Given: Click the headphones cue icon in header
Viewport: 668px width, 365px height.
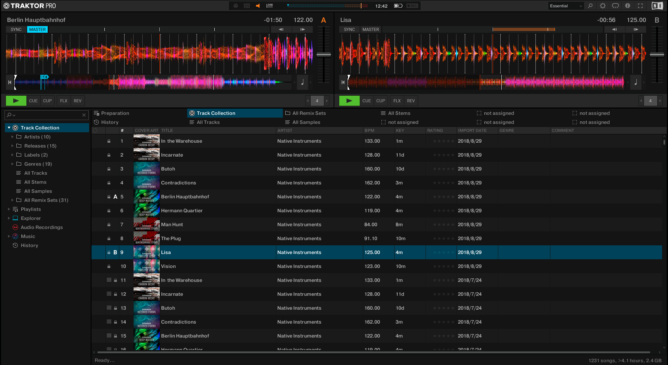Looking at the screenshot, I should [x=615, y=6].
